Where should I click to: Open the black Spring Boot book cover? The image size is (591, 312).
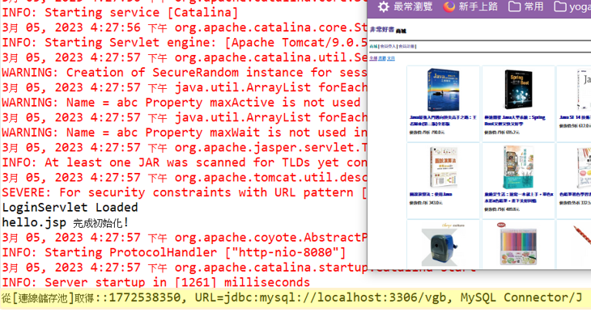click(518, 90)
